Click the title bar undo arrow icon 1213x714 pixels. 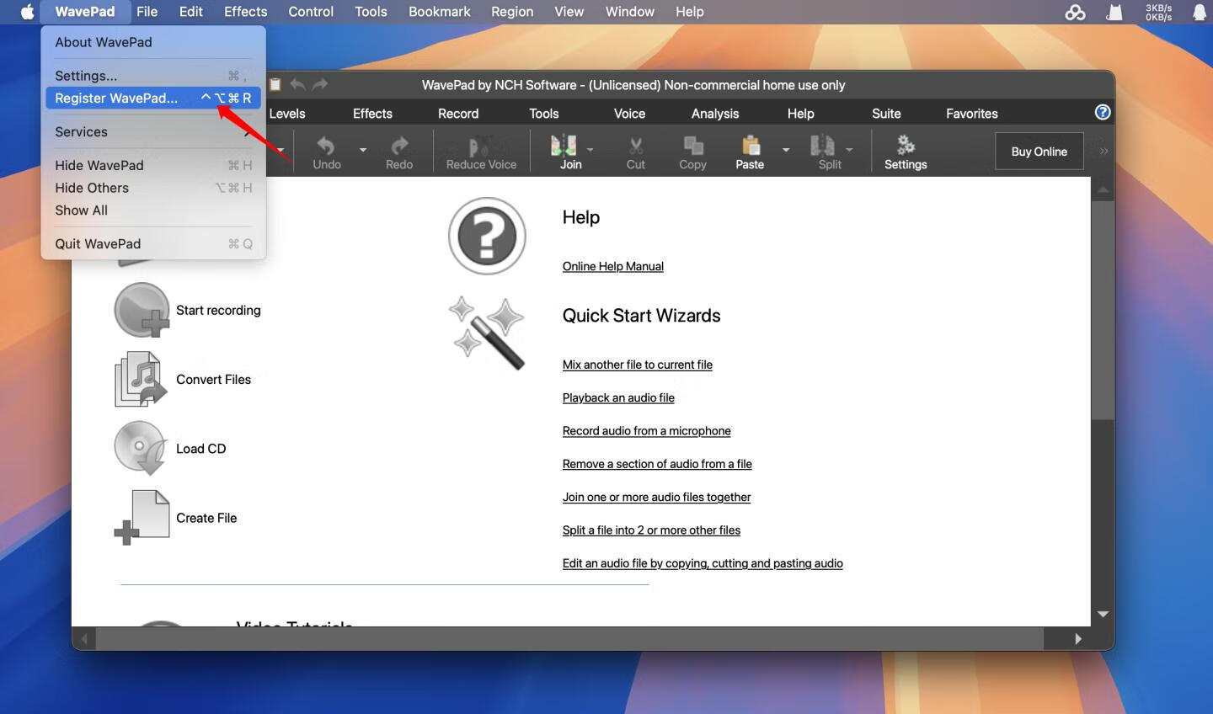297,84
